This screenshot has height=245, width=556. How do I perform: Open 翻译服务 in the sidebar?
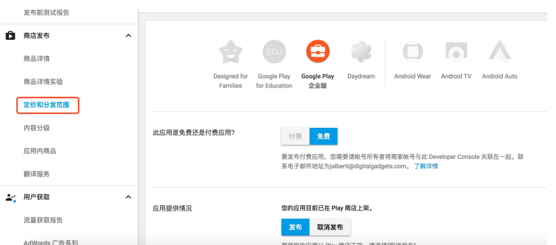point(36,174)
